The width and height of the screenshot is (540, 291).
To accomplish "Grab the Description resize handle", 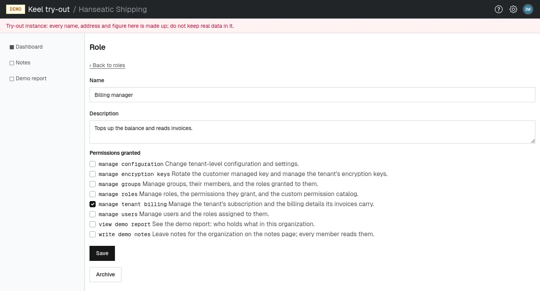I will pyautogui.click(x=533, y=141).
